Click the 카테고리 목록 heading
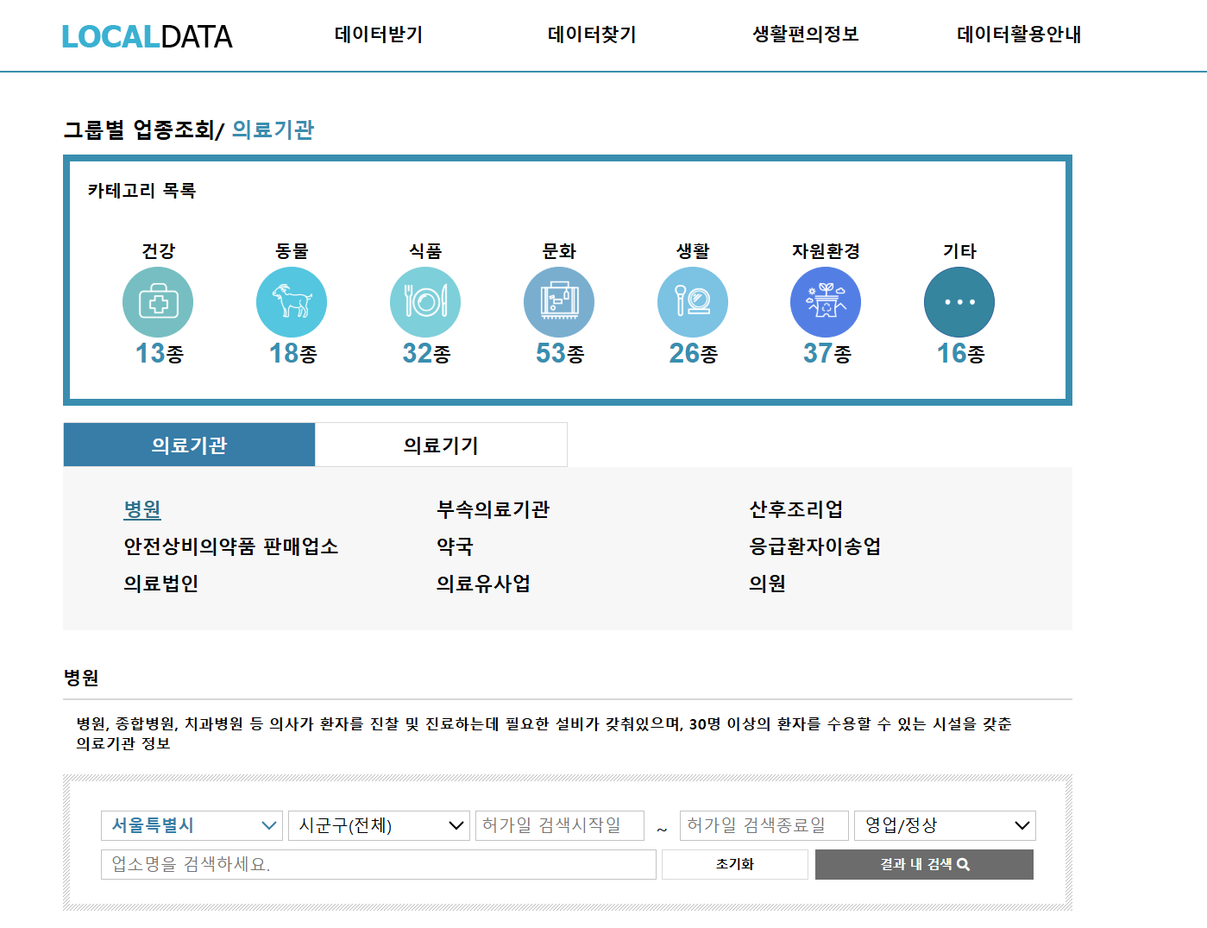The height and width of the screenshot is (928, 1207). (141, 191)
